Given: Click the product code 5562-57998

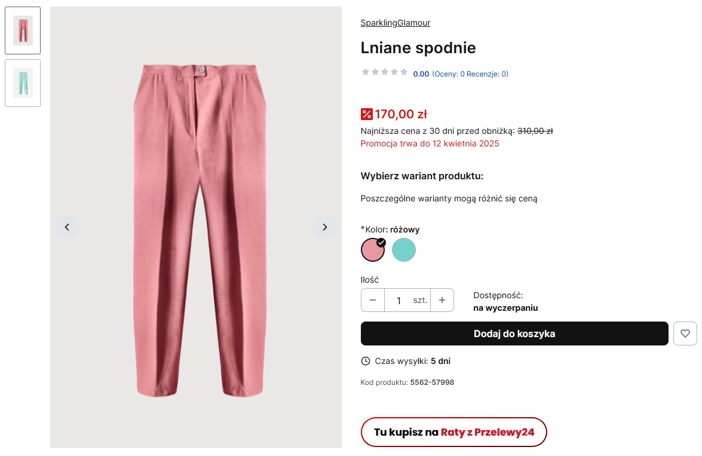Looking at the screenshot, I should (431, 382).
